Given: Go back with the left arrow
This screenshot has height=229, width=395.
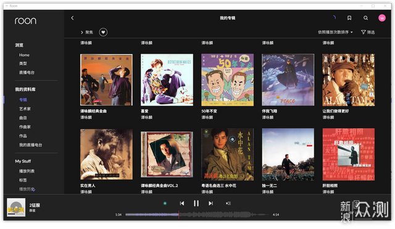Looking at the screenshot, I should coord(73,18).
